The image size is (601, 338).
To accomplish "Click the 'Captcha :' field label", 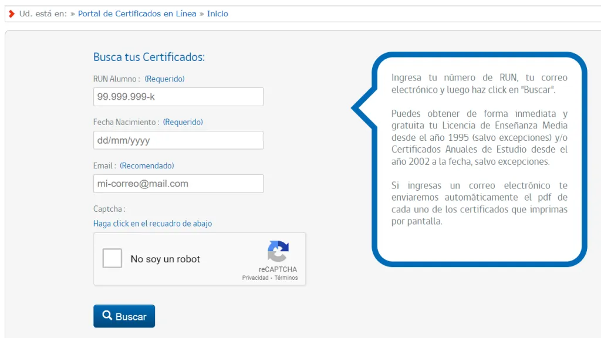I will (x=109, y=209).
